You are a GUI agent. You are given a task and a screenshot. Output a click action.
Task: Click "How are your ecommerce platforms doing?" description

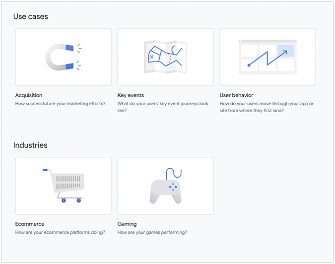point(60,232)
